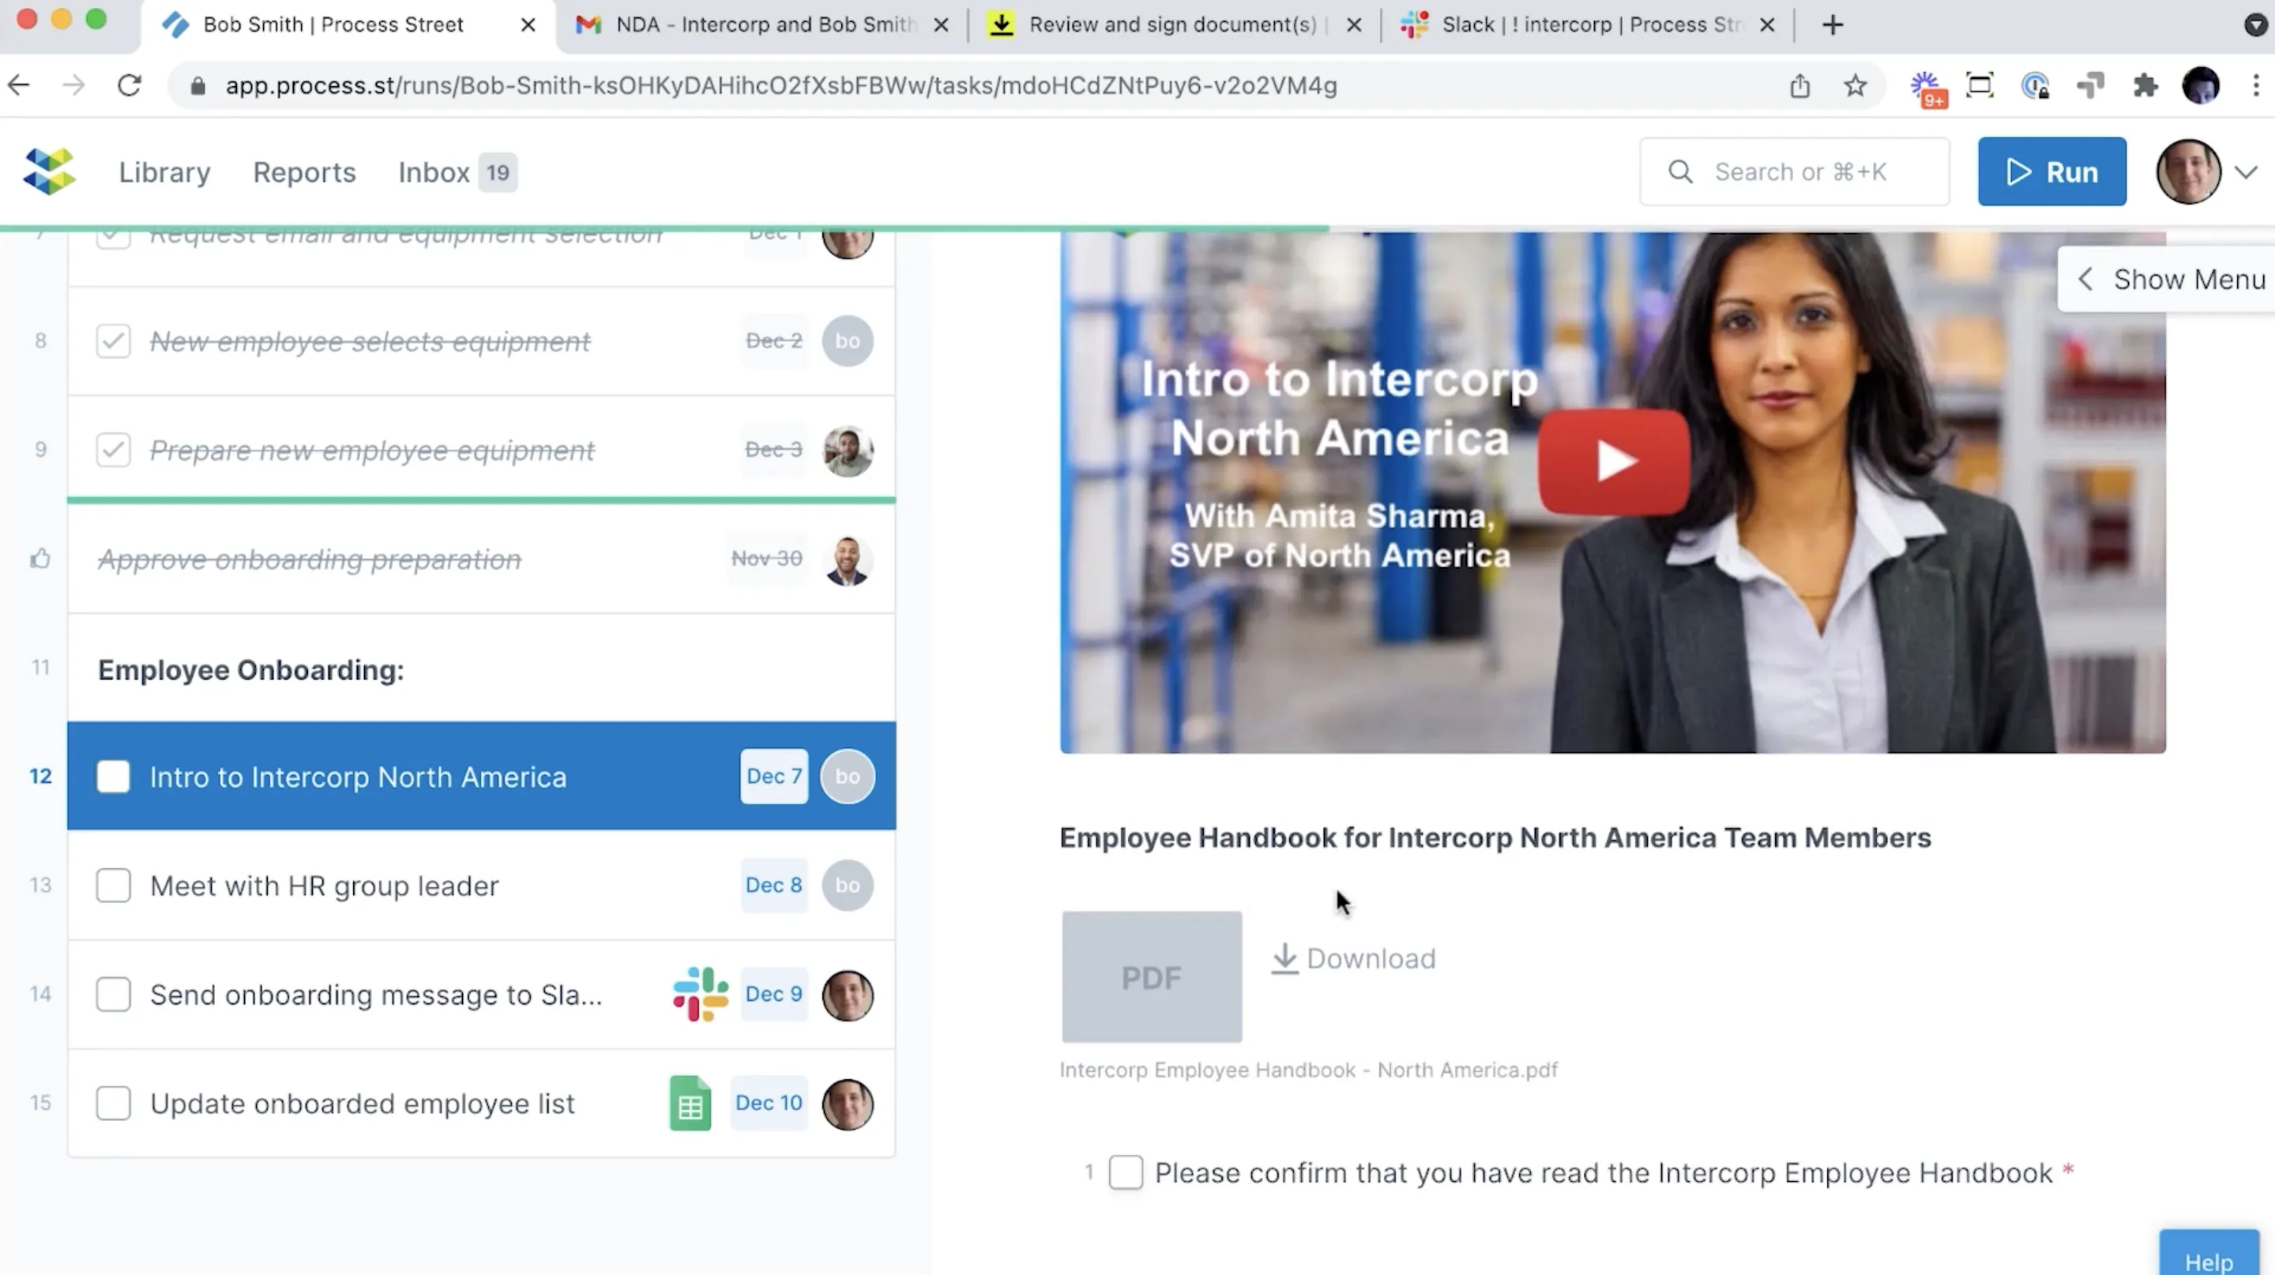Open the extension with 9+ badge
Image resolution: width=2275 pixels, height=1275 pixels.
pyautogui.click(x=1928, y=88)
